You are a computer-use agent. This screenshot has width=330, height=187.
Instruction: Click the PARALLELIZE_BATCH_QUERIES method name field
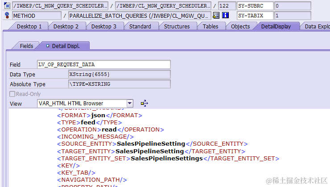pos(140,16)
